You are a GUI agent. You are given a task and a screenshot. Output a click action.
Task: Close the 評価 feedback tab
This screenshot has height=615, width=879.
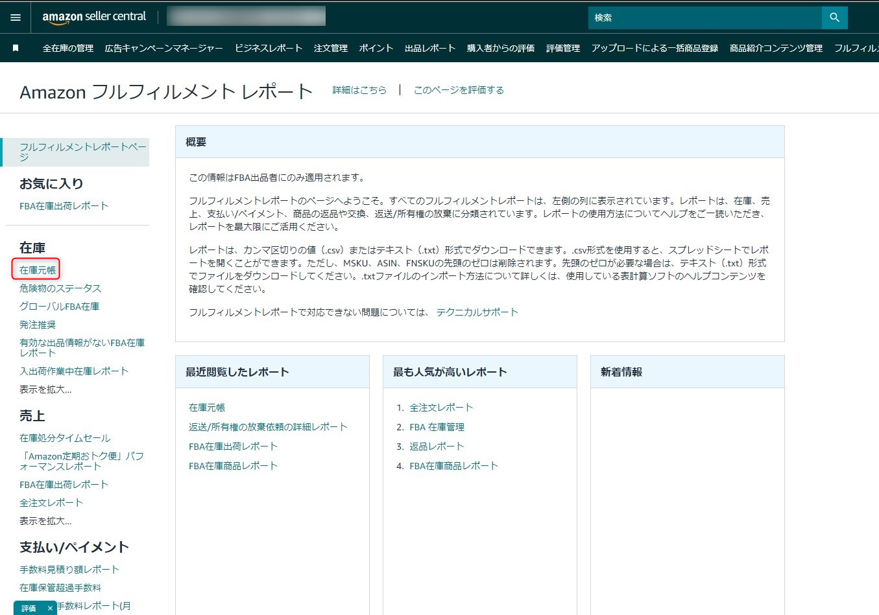coord(50,609)
